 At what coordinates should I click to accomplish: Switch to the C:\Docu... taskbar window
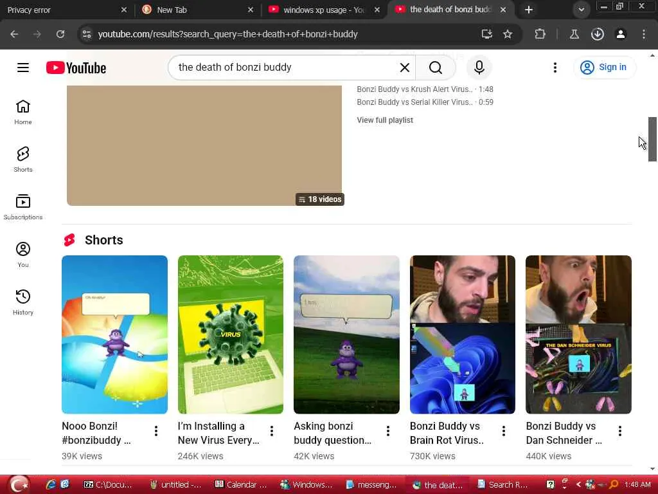pos(108,485)
